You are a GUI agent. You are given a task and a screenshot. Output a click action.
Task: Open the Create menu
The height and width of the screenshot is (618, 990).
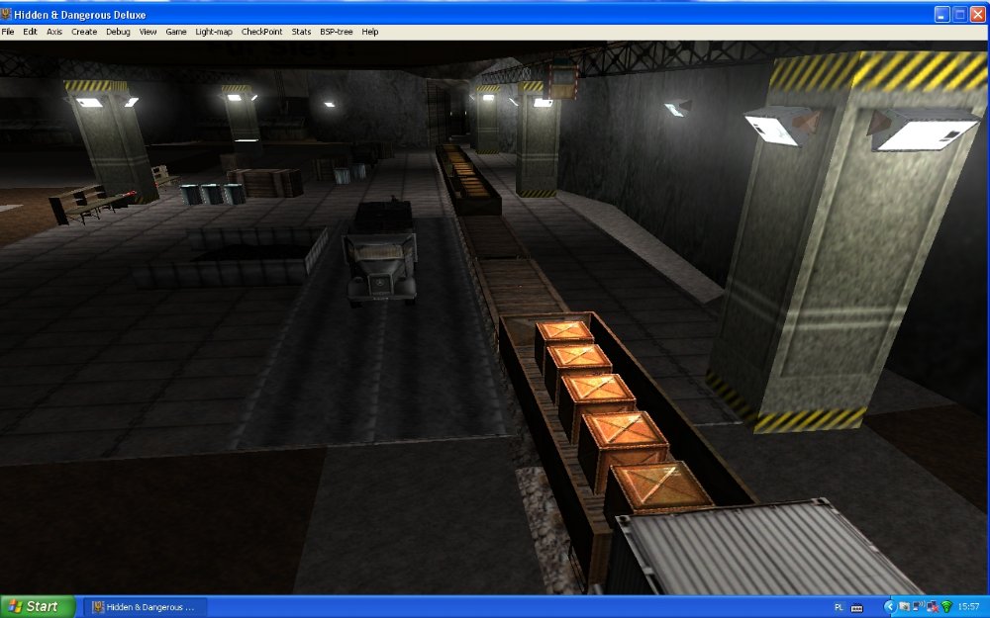[84, 32]
